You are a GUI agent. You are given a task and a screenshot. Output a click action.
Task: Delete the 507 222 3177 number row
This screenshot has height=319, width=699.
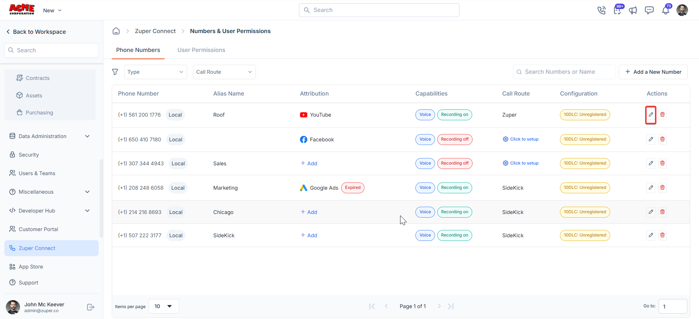(663, 235)
